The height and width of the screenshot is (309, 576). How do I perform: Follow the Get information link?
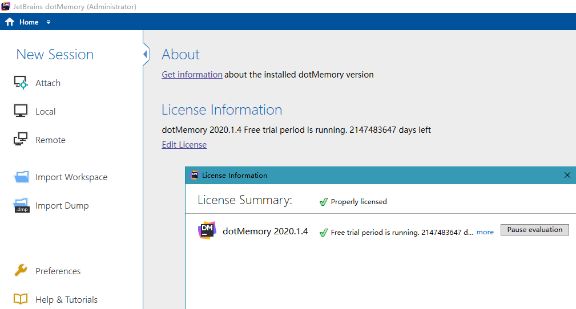(x=192, y=75)
